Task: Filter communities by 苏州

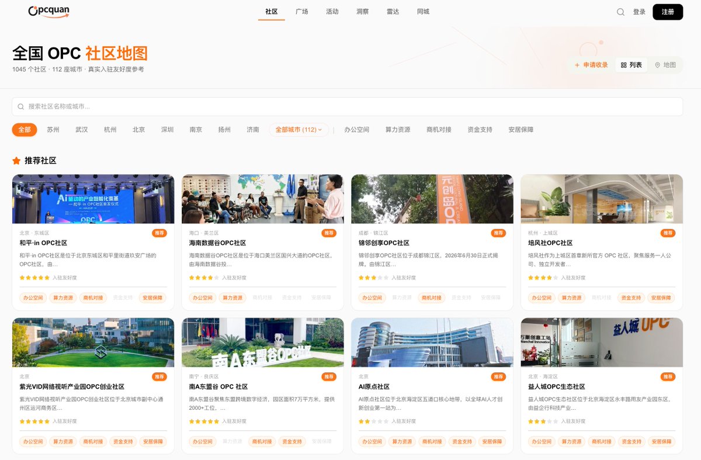Action: pos(53,130)
